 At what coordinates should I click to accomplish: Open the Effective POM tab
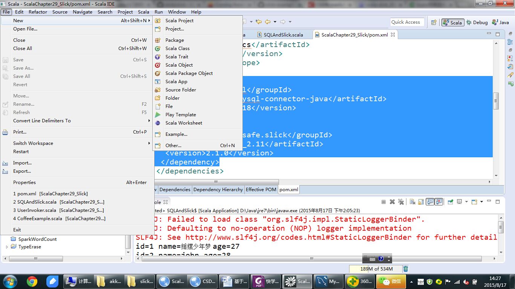[x=261, y=190]
